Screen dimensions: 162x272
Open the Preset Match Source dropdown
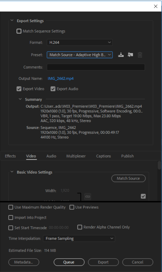(x=80, y=55)
